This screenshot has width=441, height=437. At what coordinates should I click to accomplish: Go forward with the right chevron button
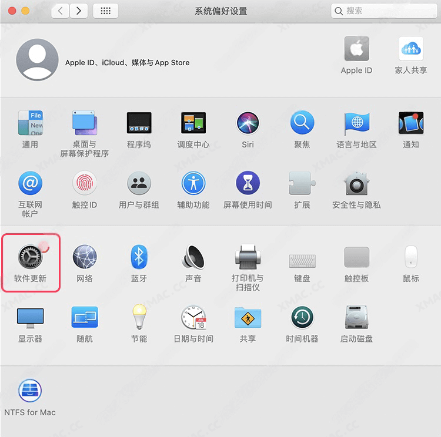(x=79, y=11)
